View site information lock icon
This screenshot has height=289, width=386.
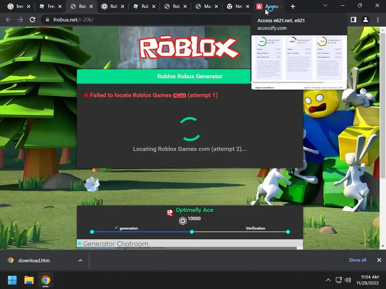(47, 20)
